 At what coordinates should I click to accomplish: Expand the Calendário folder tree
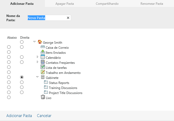(37, 57)
